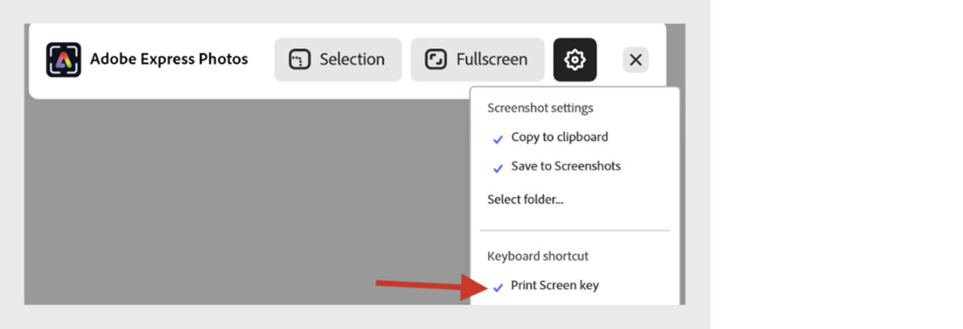Click the checkmark beside Print Screen key

pos(498,287)
